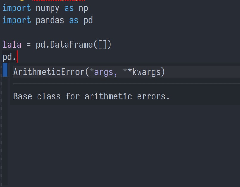This screenshot has height=187, width=240.
Task: Click 'DataFrame' in the assignment line
Action: [x=71, y=45]
